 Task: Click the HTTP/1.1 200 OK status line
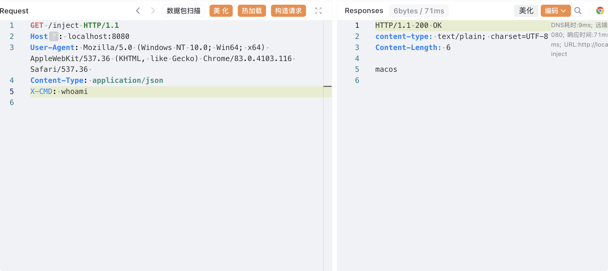409,25
